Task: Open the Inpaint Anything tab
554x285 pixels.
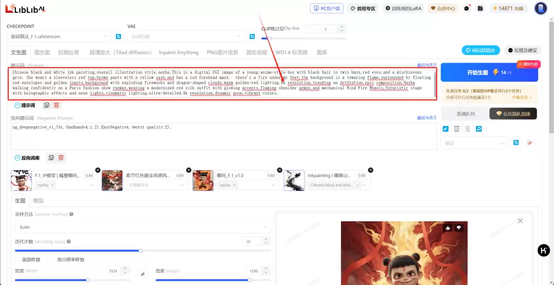Action: pos(179,52)
